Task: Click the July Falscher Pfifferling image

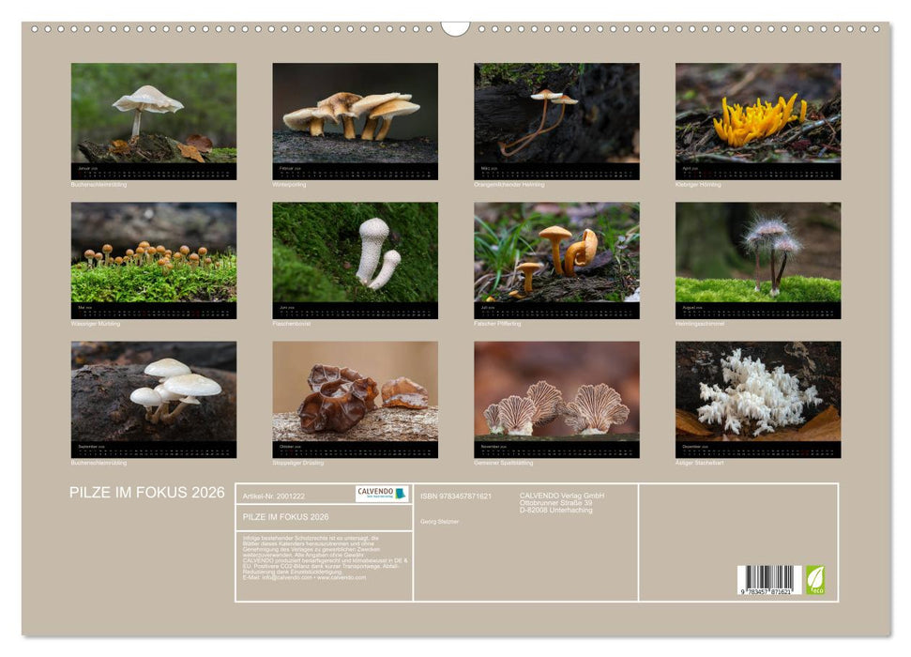Action: click(x=556, y=252)
